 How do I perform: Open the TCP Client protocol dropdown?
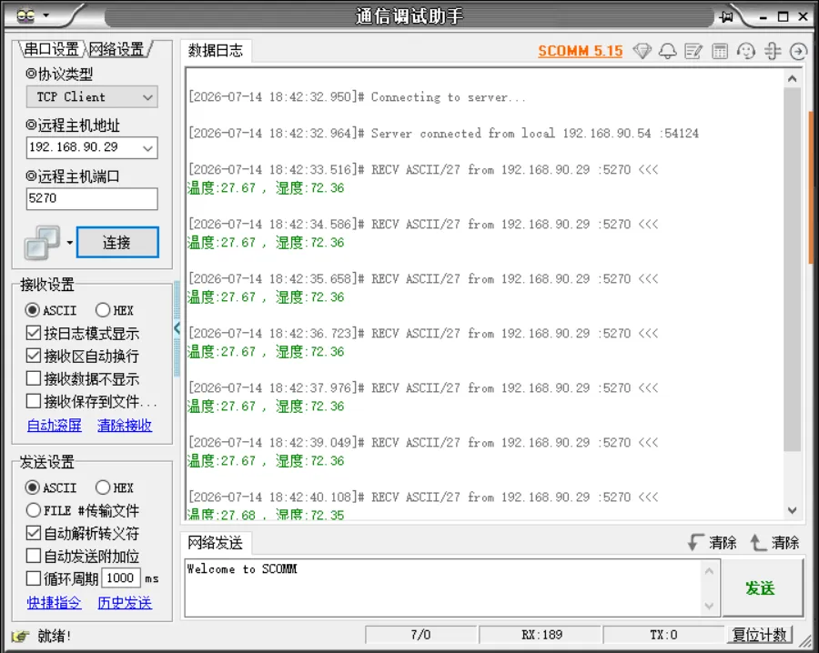coord(92,97)
